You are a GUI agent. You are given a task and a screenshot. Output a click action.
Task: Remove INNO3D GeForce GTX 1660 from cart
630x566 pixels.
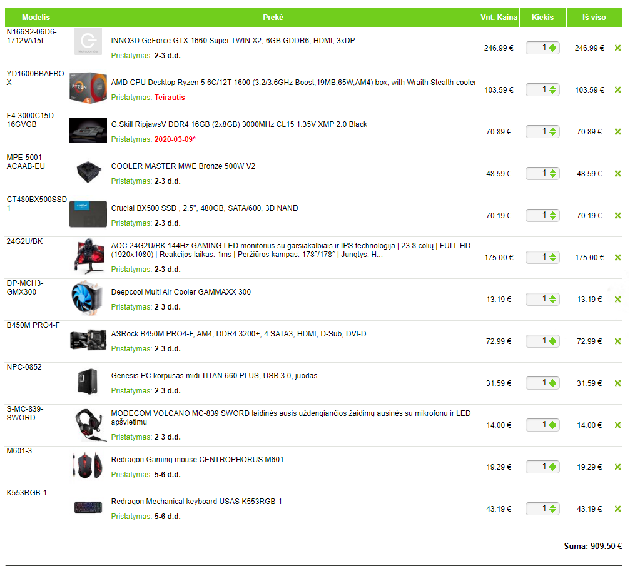click(x=617, y=48)
